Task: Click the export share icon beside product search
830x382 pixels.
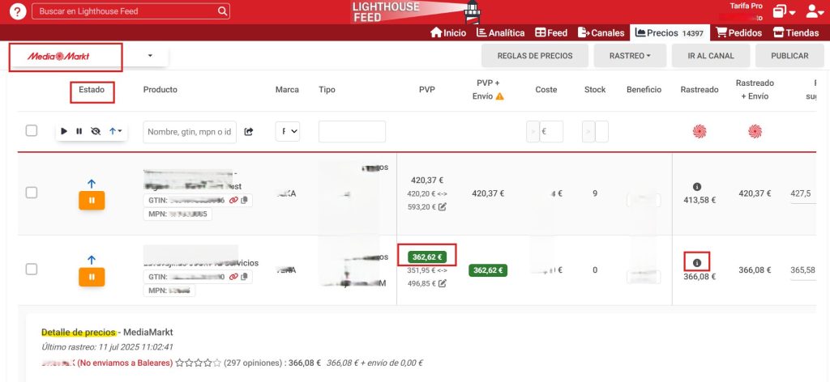Action: (x=248, y=132)
